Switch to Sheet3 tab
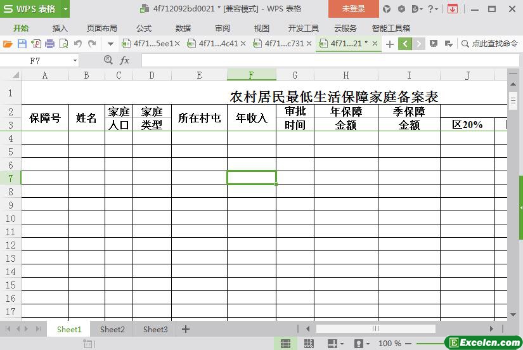 tap(155, 329)
